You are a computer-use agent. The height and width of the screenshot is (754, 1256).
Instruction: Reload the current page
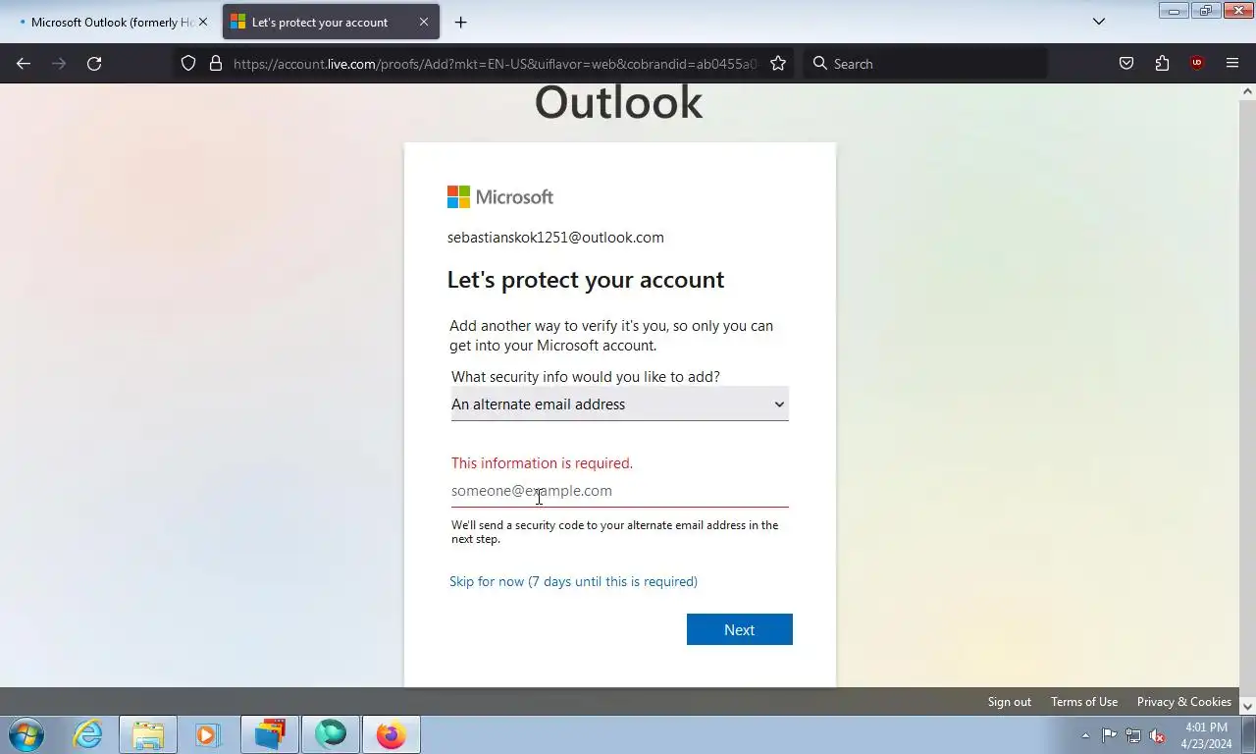tap(94, 63)
